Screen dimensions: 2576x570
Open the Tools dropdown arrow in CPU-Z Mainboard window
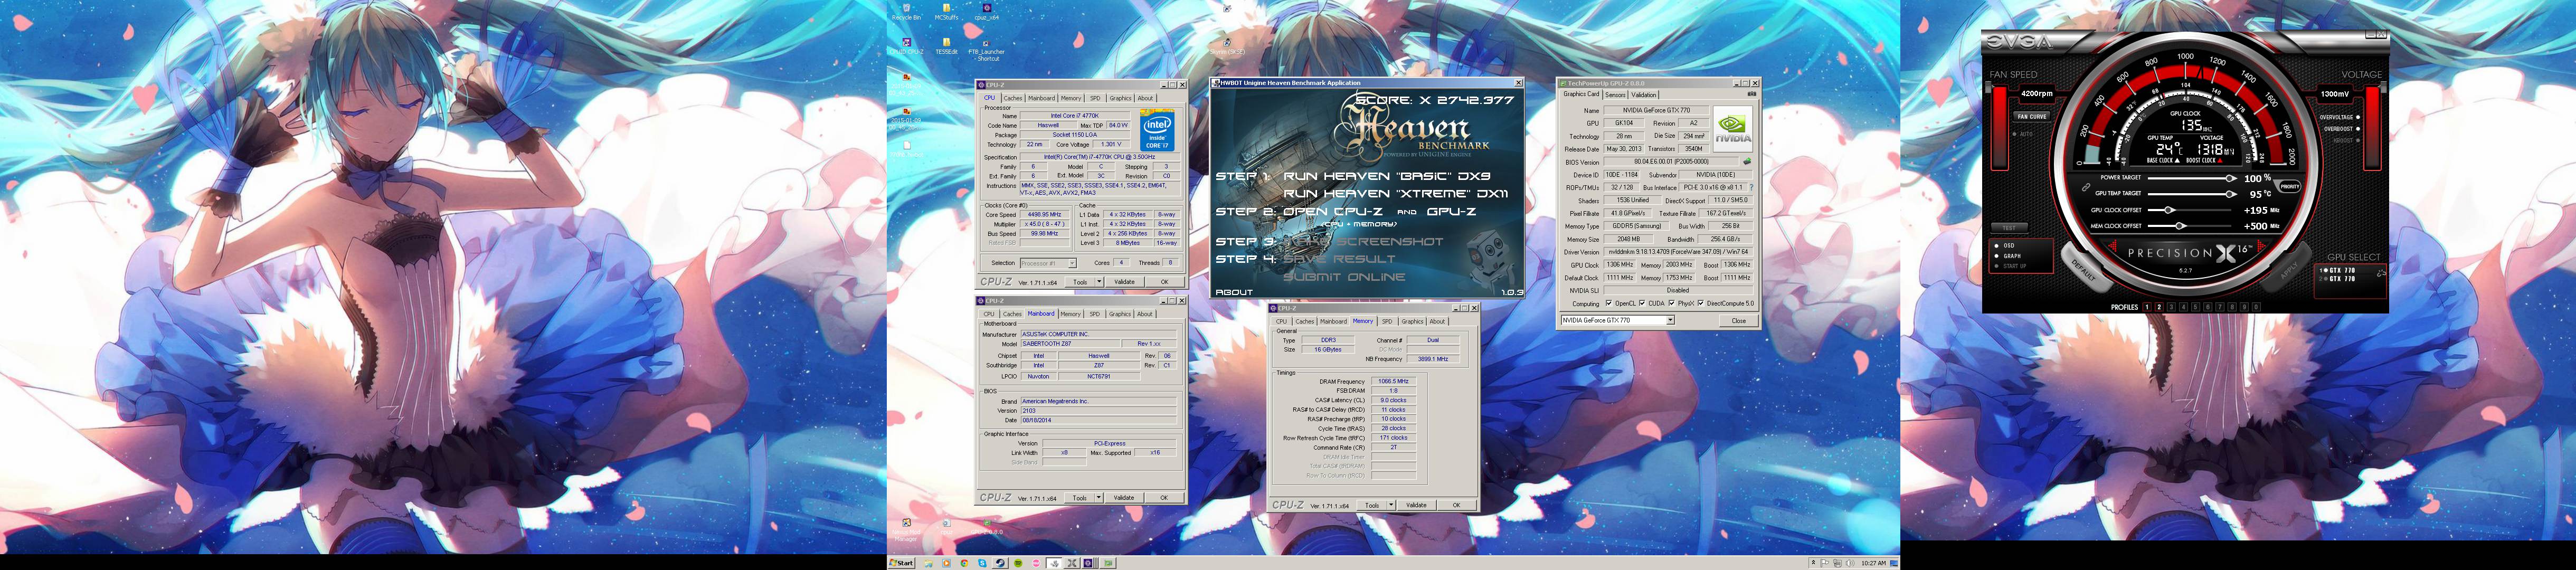[x=1099, y=497]
